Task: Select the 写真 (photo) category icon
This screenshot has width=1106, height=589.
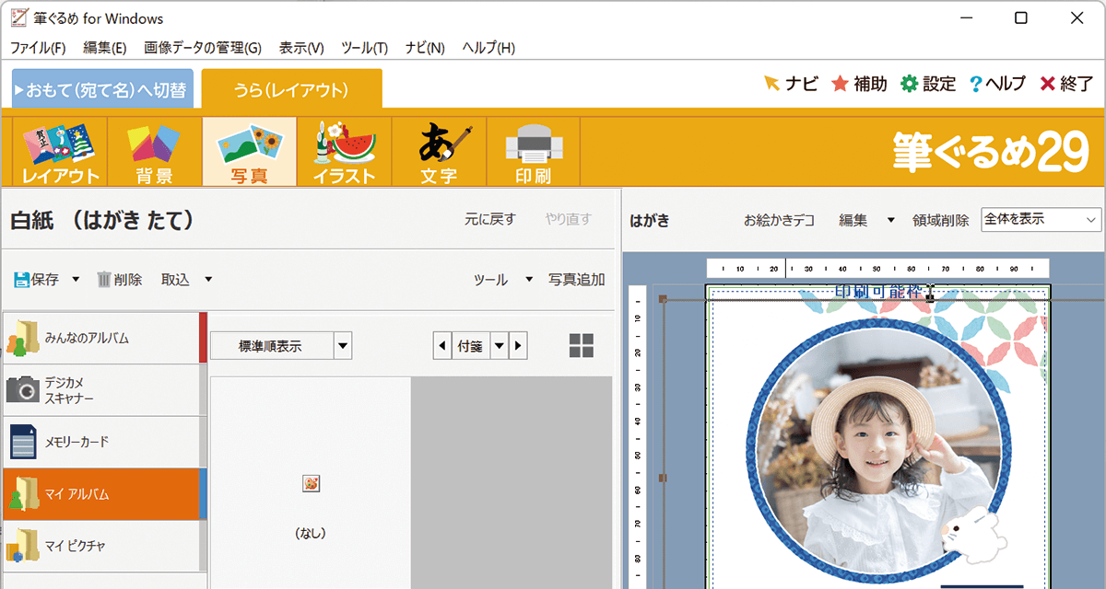Action: click(249, 152)
